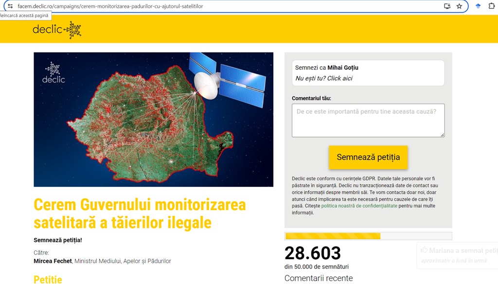Open the browser extensions puzzle icon

(491, 6)
